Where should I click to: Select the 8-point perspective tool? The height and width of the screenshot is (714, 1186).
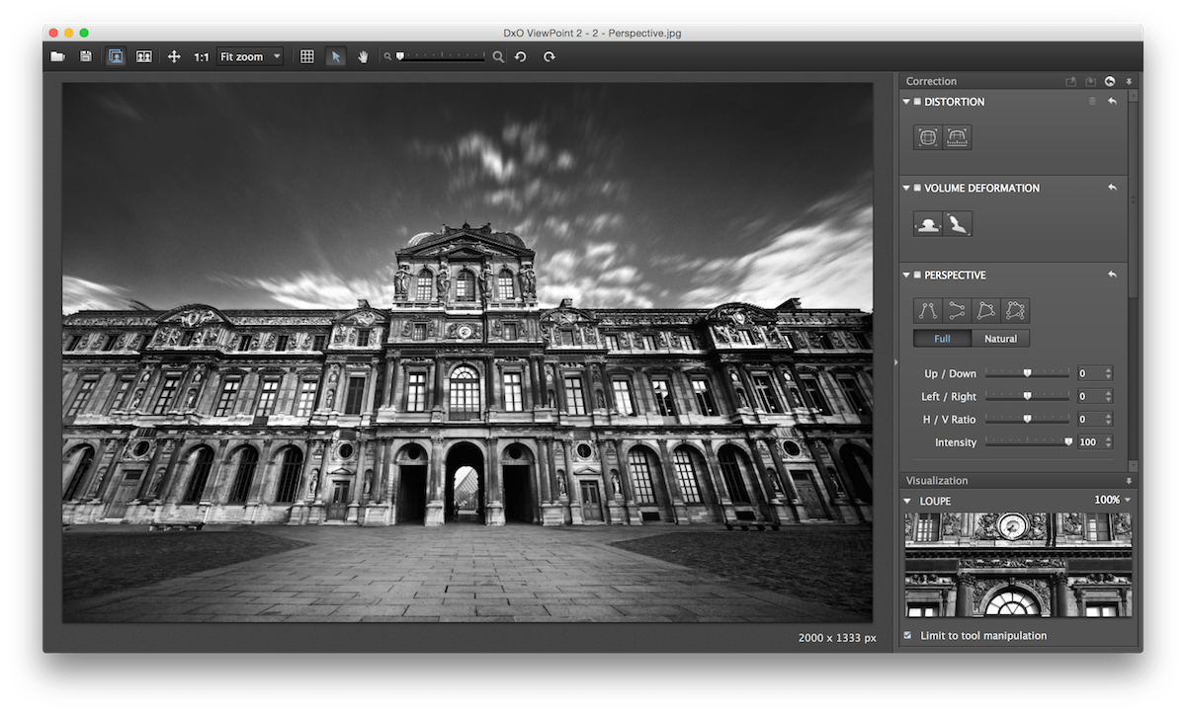[1015, 311]
